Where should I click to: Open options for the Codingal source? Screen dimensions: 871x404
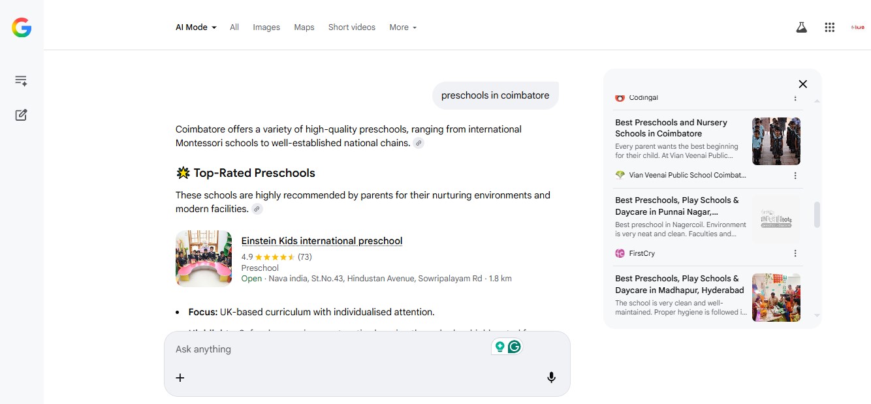[x=795, y=98]
